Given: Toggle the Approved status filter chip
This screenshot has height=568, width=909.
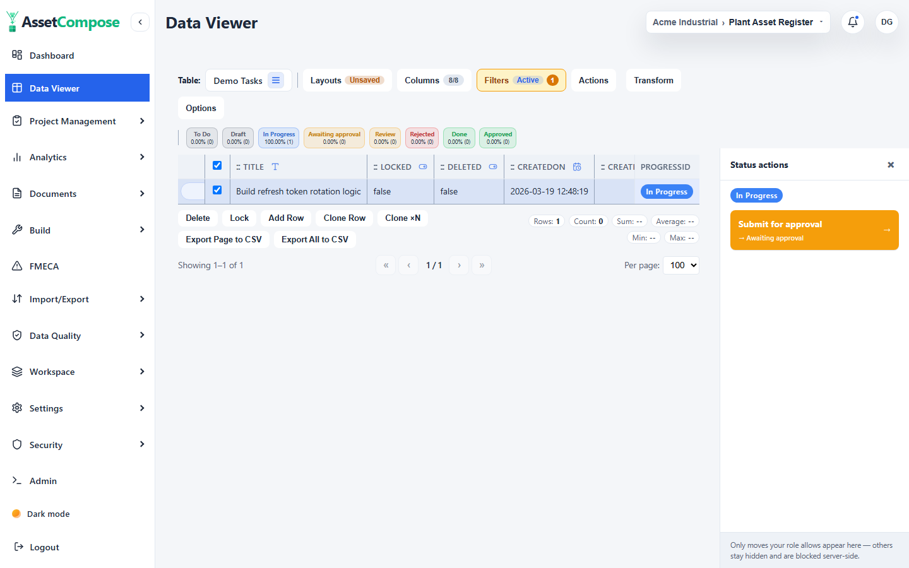Looking at the screenshot, I should click(497, 138).
